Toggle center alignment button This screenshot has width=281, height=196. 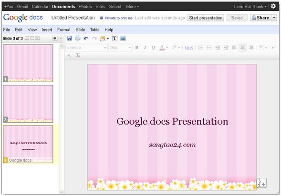click(242, 48)
